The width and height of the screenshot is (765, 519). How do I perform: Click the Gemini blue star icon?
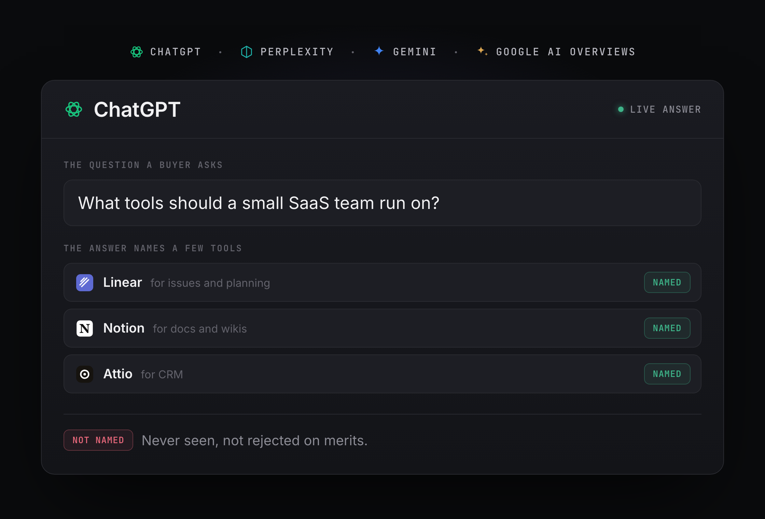point(379,51)
